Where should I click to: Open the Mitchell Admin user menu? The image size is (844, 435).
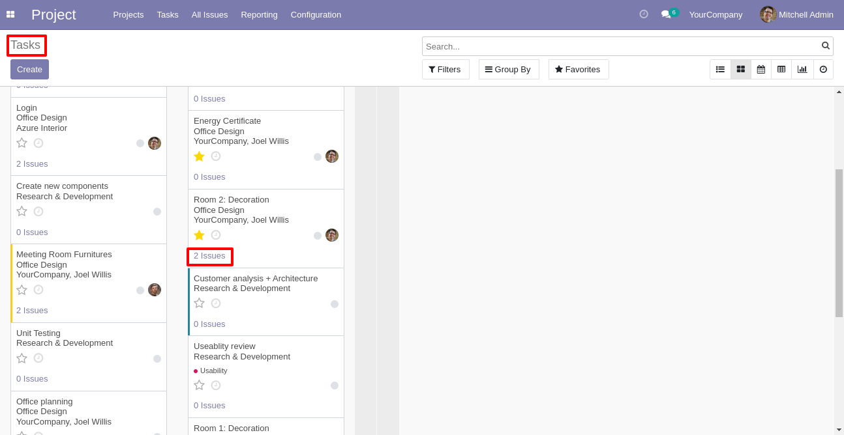[x=796, y=14]
